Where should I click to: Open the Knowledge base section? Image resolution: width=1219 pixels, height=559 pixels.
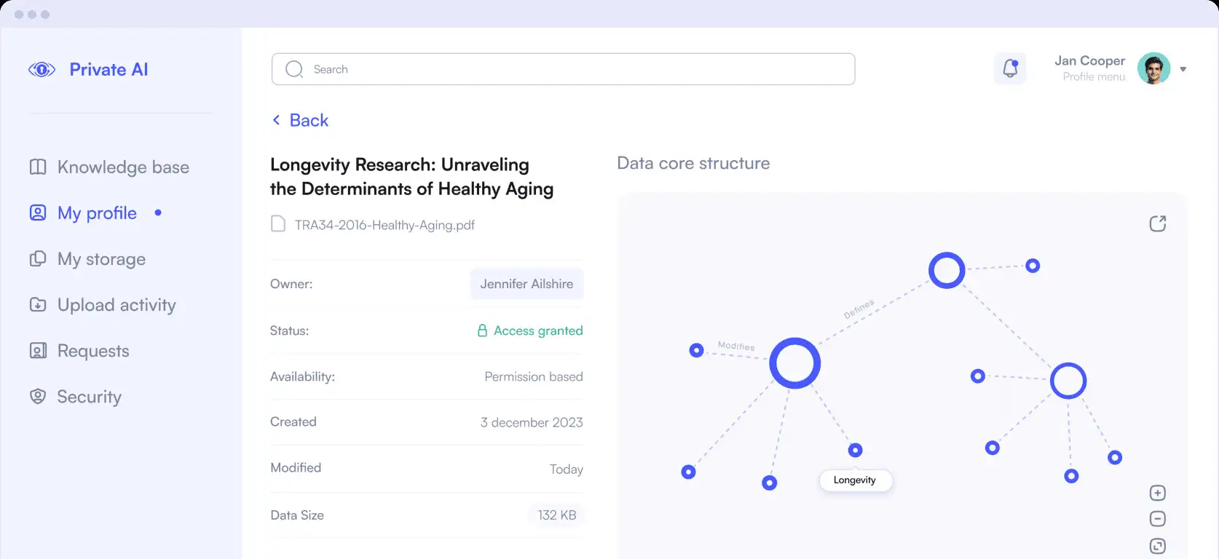click(x=122, y=167)
